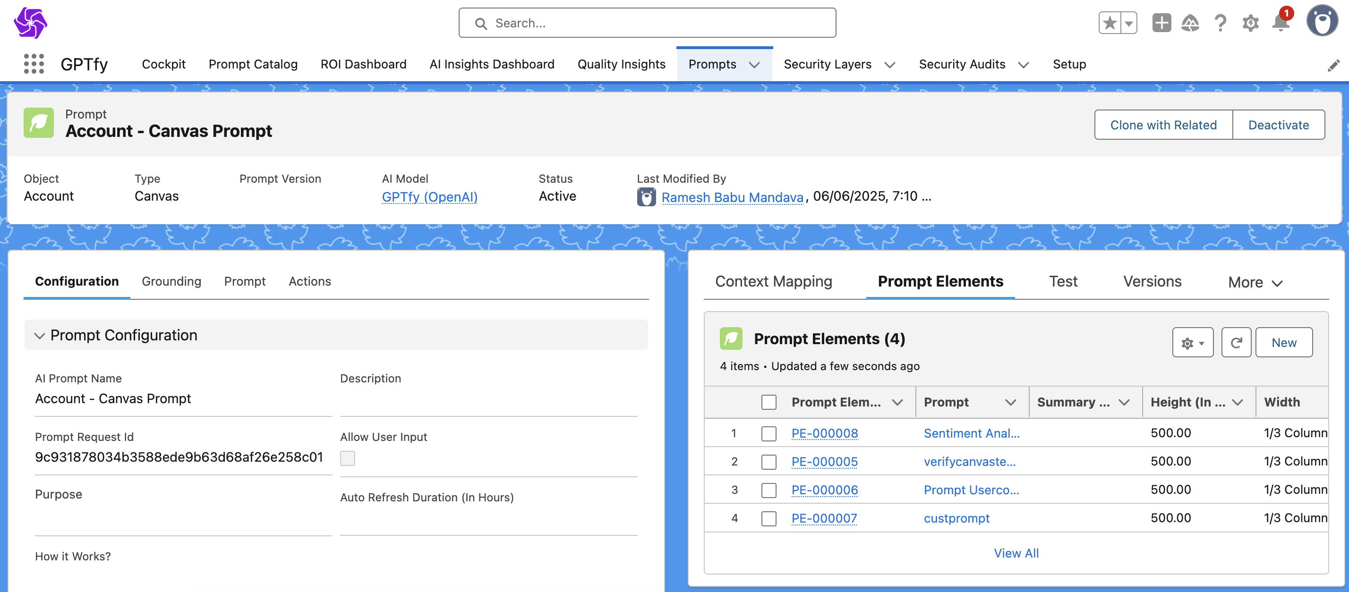Screen dimensions: 1349x592
Task: Open the Prompt Elements list gear menu
Action: click(1192, 343)
